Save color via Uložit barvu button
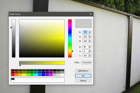The image size is (140, 93). coord(83,71)
